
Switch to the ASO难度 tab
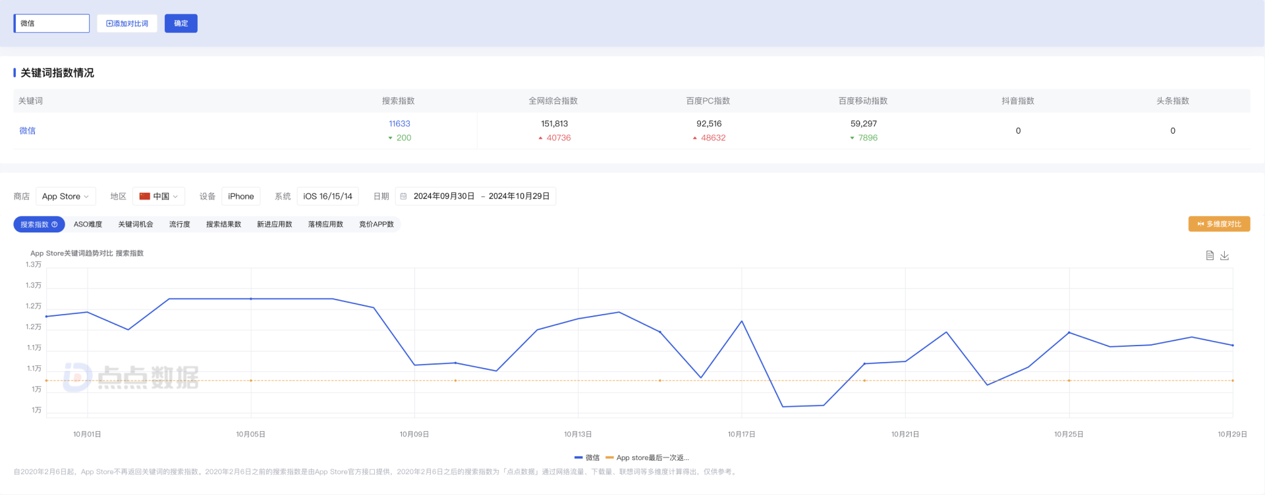click(x=88, y=224)
